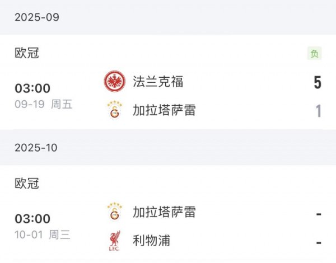The image size is (336, 263).
Task: Tap Galatasaray crest in the Liverpool fixture
Action: pyautogui.click(x=115, y=212)
